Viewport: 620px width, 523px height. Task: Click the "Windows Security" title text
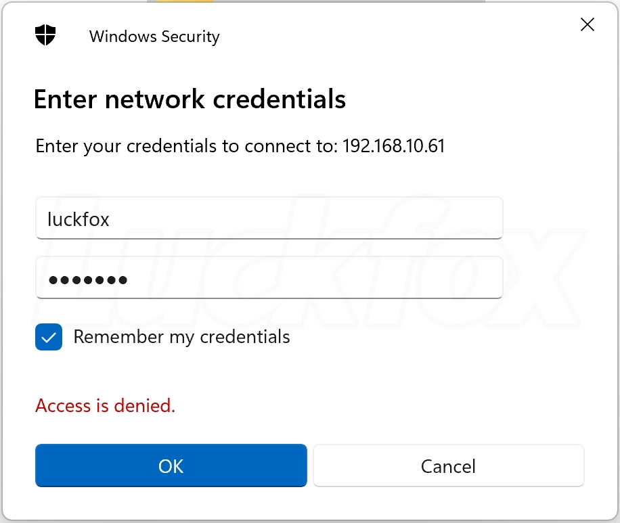154,37
